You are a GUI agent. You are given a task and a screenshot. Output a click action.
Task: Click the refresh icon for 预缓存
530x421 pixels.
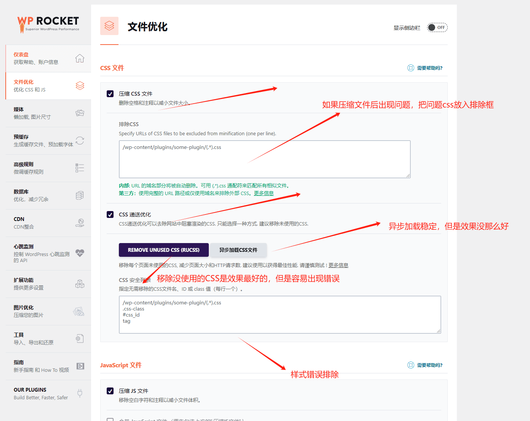coord(80,141)
